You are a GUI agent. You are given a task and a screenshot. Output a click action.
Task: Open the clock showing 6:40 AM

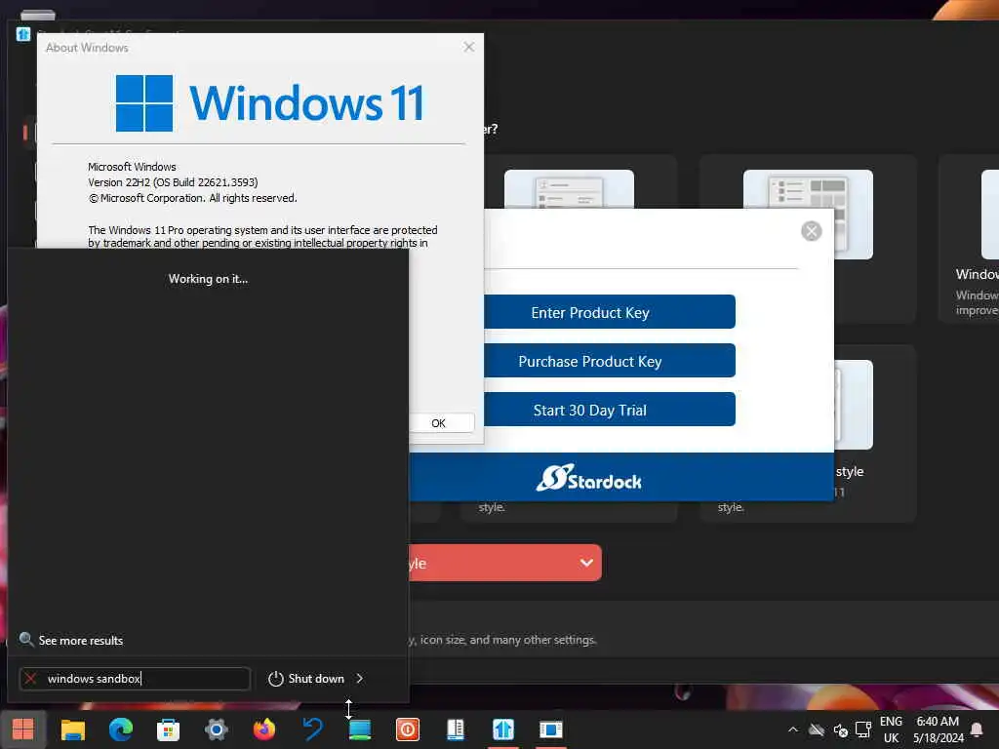coord(938,729)
